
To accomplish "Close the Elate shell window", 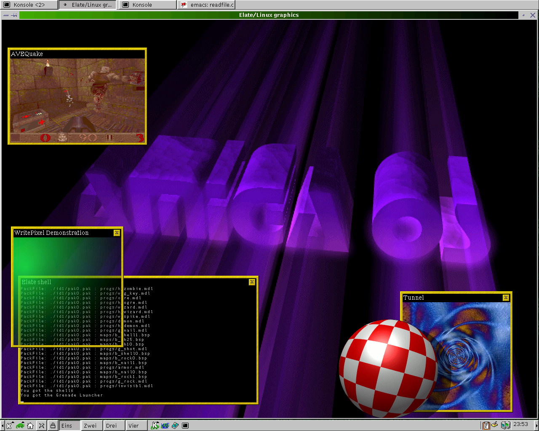I will (252, 282).
